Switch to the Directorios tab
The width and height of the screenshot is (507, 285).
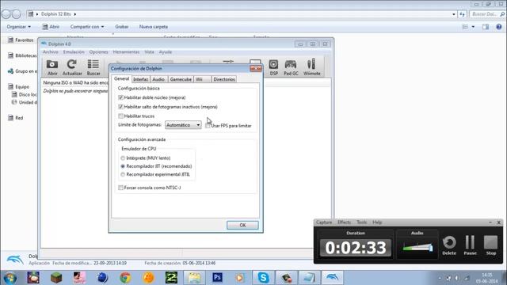224,79
